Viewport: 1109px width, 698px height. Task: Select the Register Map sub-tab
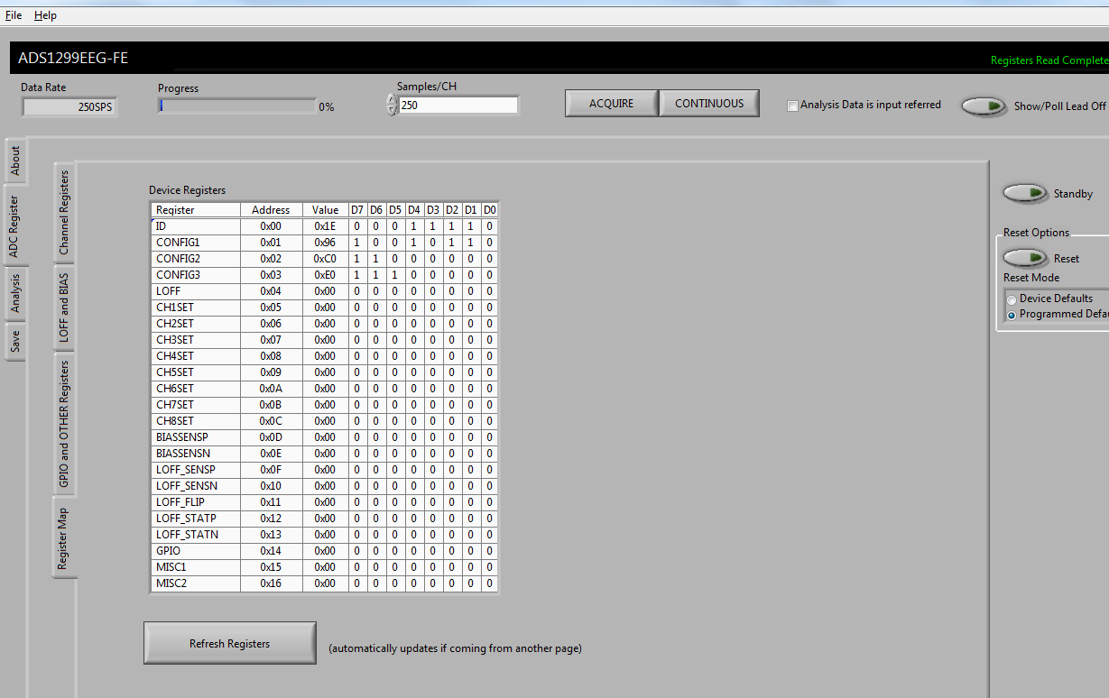(x=64, y=537)
